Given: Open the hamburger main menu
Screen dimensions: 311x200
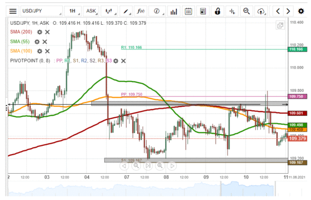Looking at the screenshot, I should [12, 11].
